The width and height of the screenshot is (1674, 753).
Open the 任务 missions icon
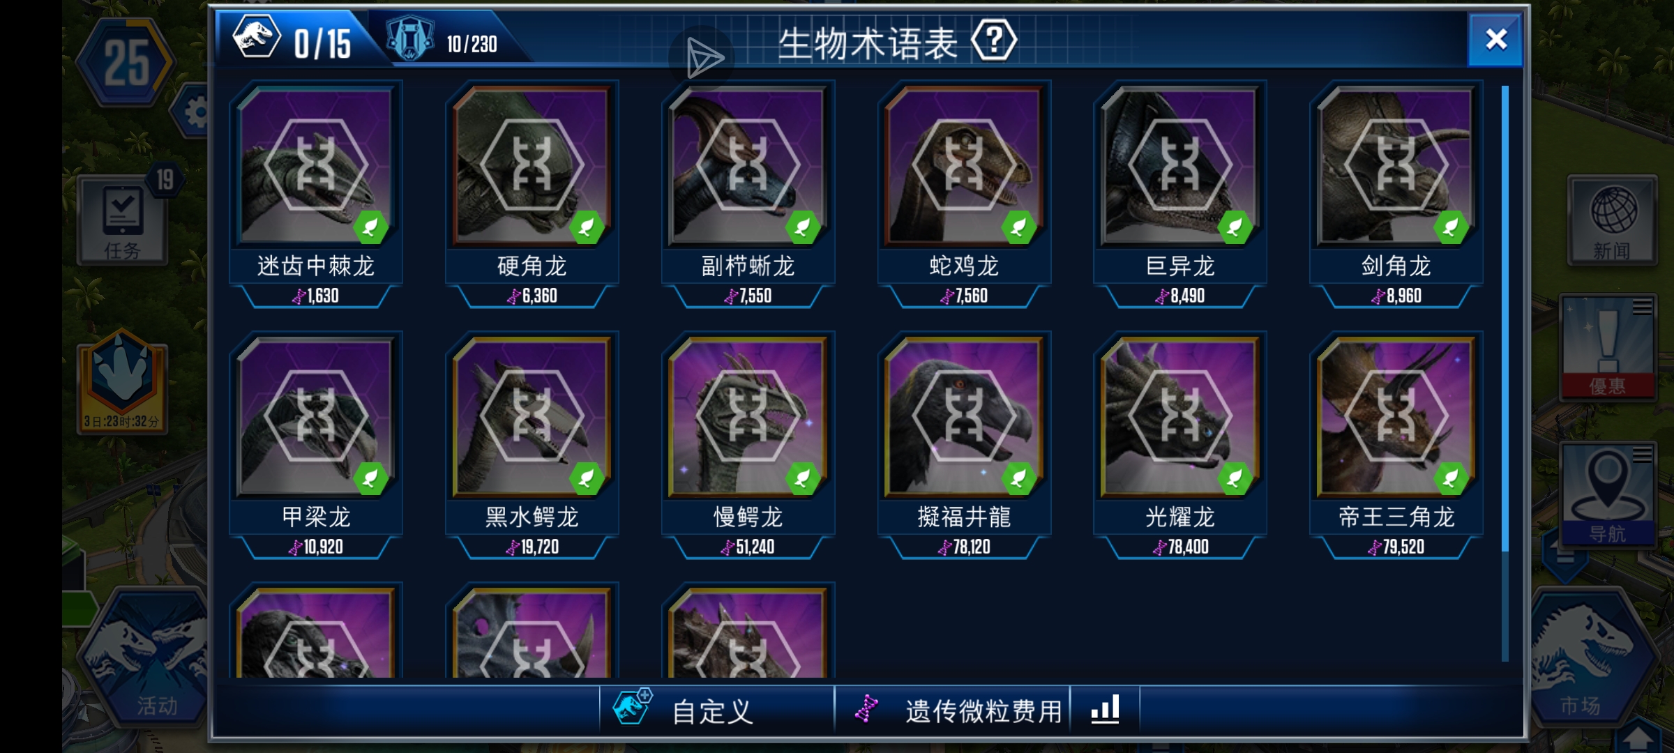pos(123,220)
